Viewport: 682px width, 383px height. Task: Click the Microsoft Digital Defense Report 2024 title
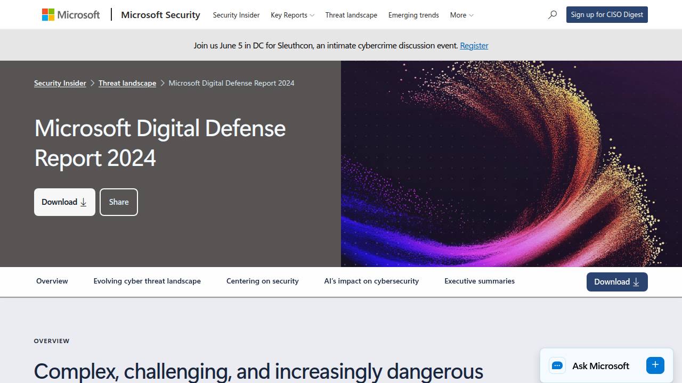pyautogui.click(x=160, y=143)
